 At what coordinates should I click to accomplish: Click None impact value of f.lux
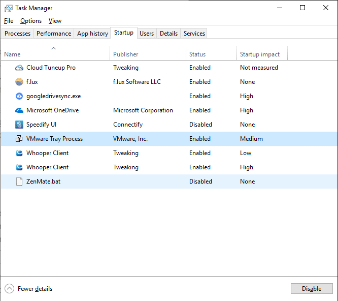(x=248, y=82)
